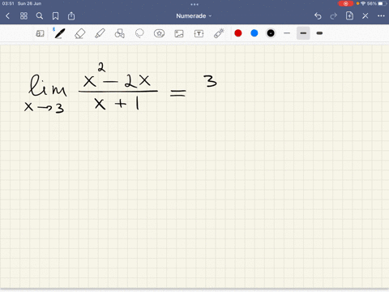
Task: Toggle the read-only mode icon
Action: (x=40, y=33)
